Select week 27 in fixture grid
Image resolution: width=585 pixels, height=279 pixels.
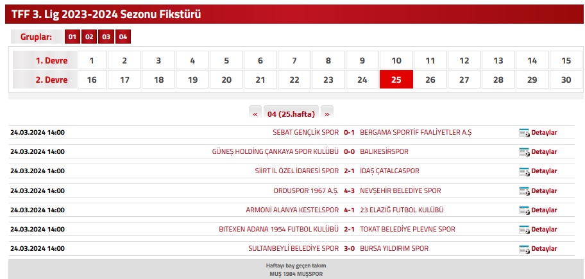point(464,80)
